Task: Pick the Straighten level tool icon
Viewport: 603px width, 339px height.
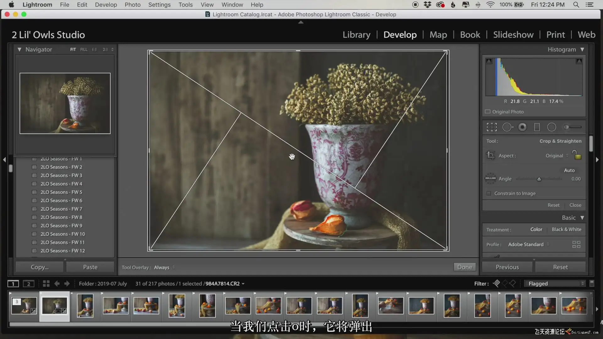Action: click(x=490, y=179)
